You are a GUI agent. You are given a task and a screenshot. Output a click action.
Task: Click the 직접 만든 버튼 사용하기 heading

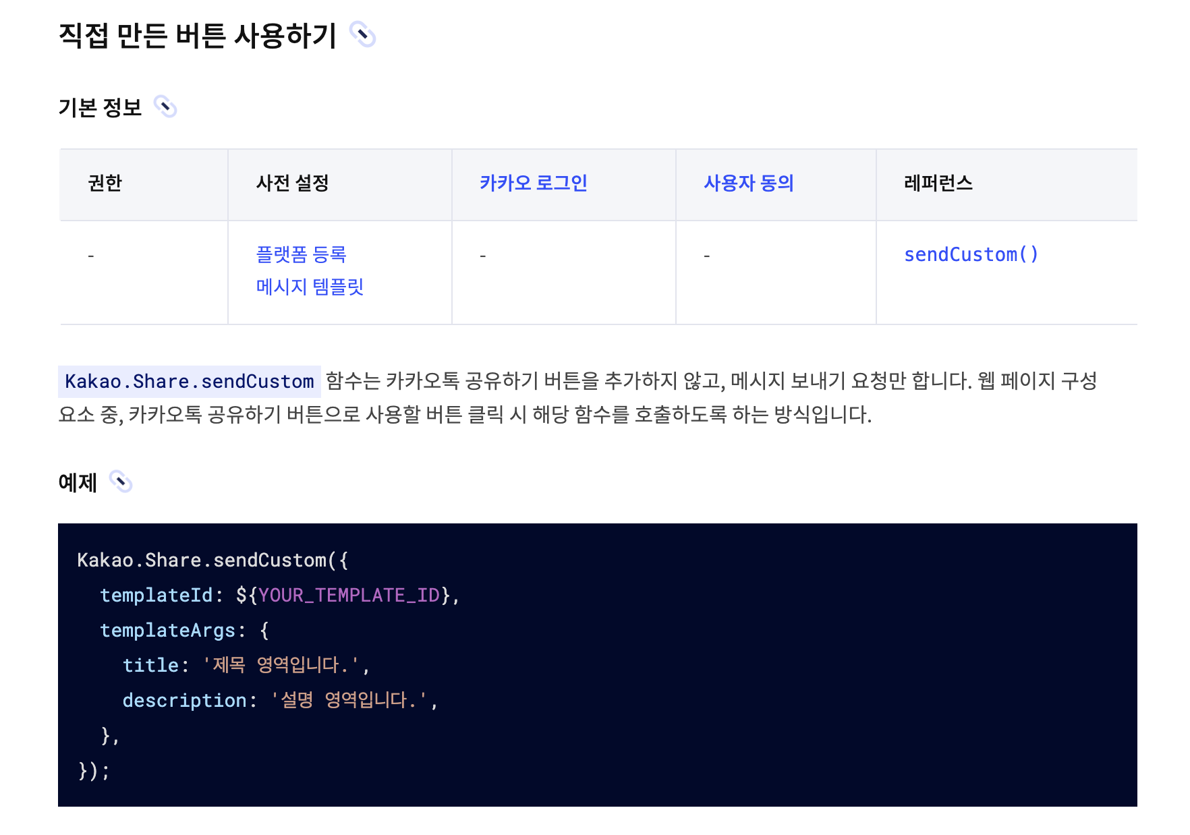[197, 35]
